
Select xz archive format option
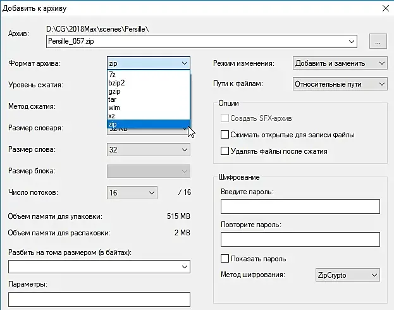(112, 116)
